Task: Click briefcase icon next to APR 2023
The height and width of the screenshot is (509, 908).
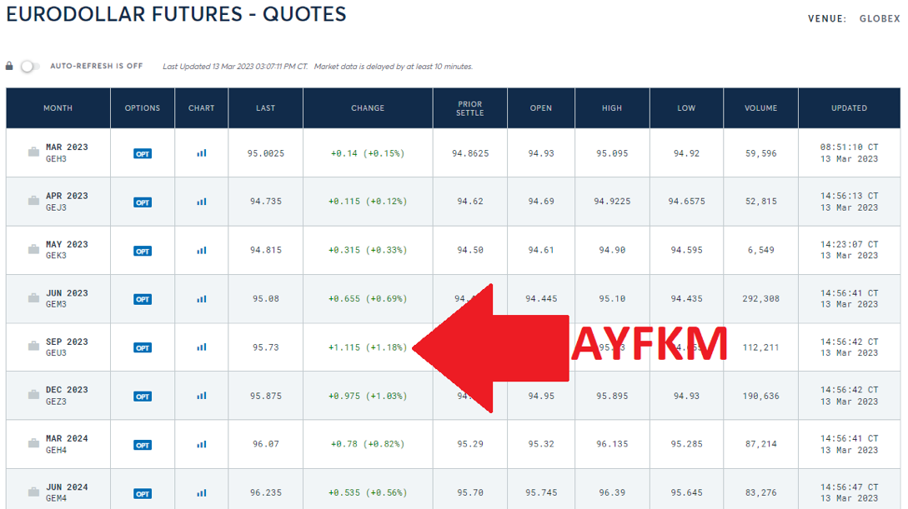Action: click(33, 200)
